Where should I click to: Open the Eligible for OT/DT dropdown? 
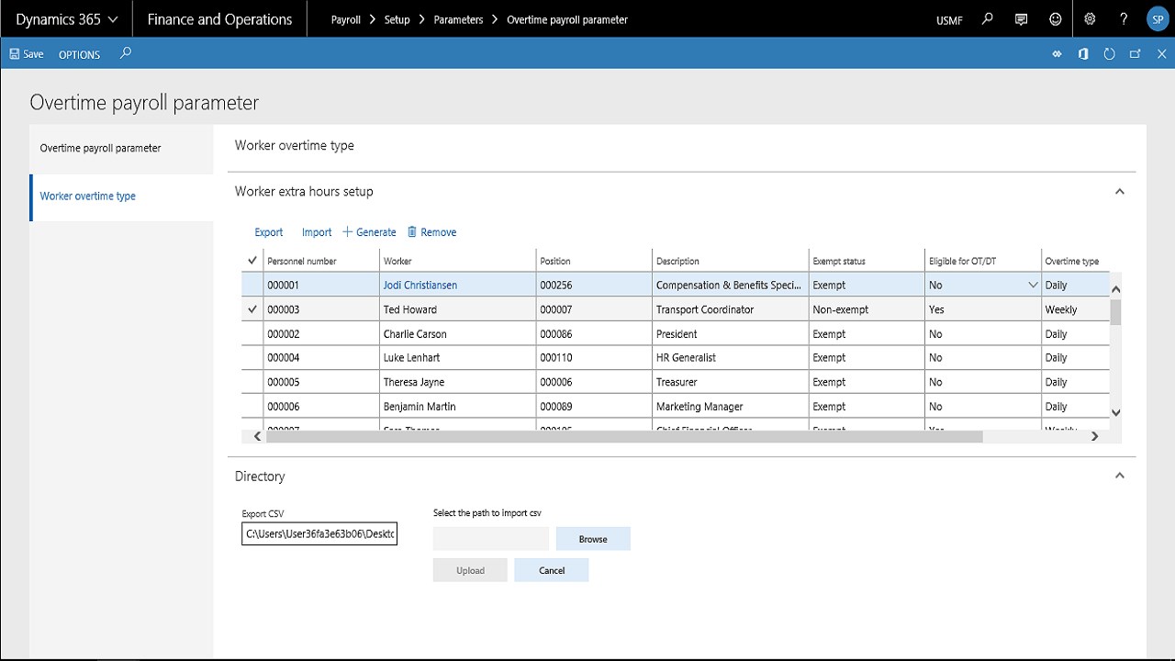1033,286
